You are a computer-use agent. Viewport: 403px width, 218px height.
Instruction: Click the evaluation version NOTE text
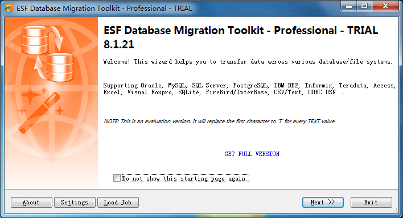[x=220, y=121]
